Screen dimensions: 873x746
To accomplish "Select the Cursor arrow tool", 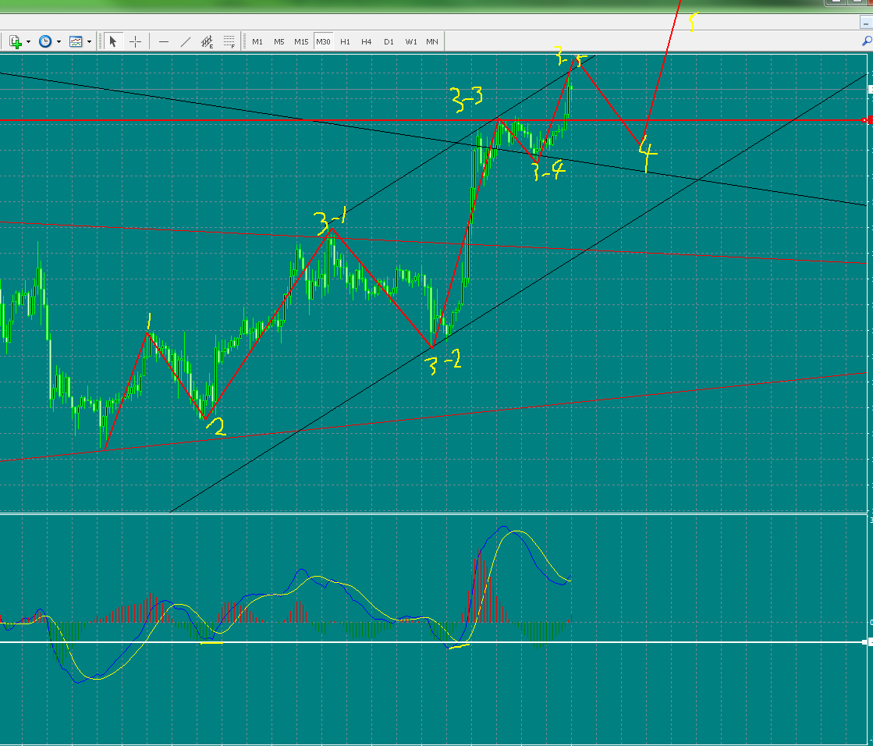I will pos(113,42).
